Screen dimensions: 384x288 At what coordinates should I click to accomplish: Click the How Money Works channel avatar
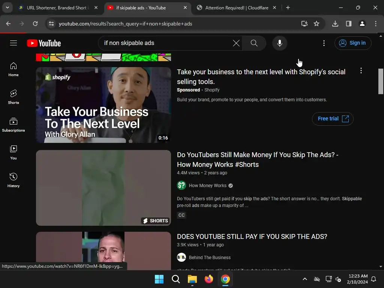(181, 185)
